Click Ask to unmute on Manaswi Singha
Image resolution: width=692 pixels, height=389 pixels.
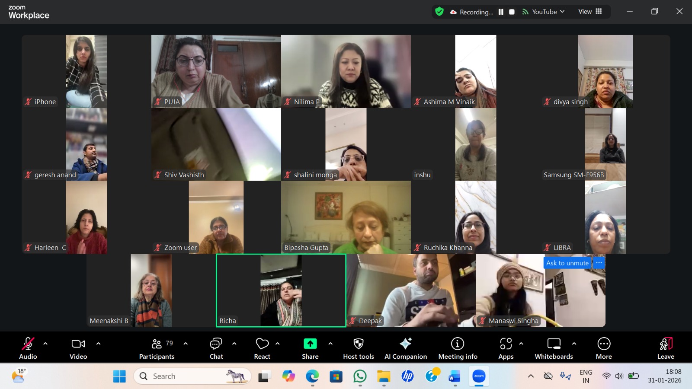click(567, 263)
